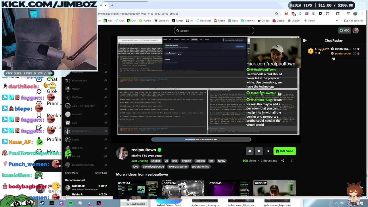The image size is (368, 207).
Task: Expand the chat leaderboard chevron
Action: [x=333, y=59]
